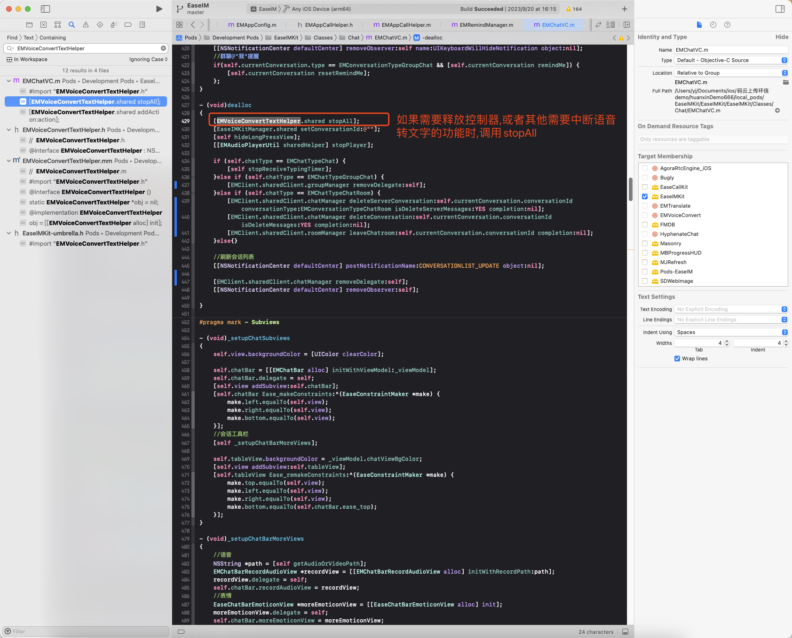Open the Report navigator
Screen dimensions: 792x638
coord(142,25)
